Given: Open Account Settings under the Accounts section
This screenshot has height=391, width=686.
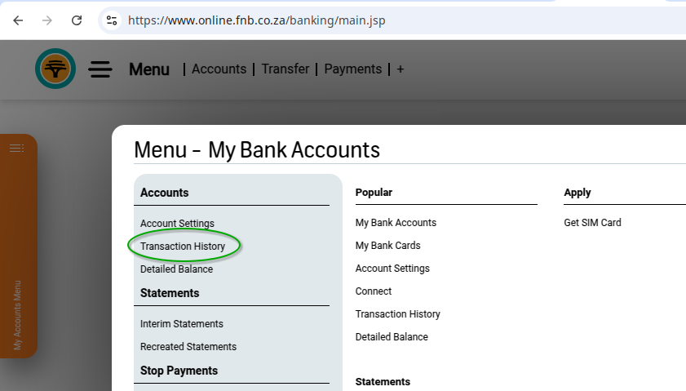Looking at the screenshot, I should (x=177, y=223).
